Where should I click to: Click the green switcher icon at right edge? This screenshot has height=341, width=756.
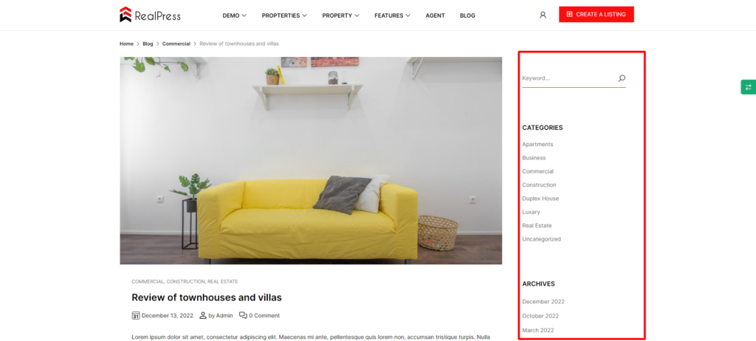749,87
